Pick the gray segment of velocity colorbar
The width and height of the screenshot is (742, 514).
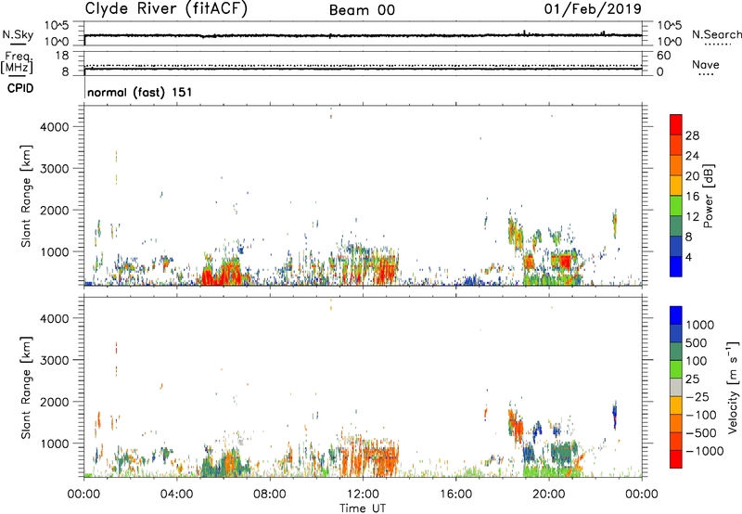pos(676,388)
